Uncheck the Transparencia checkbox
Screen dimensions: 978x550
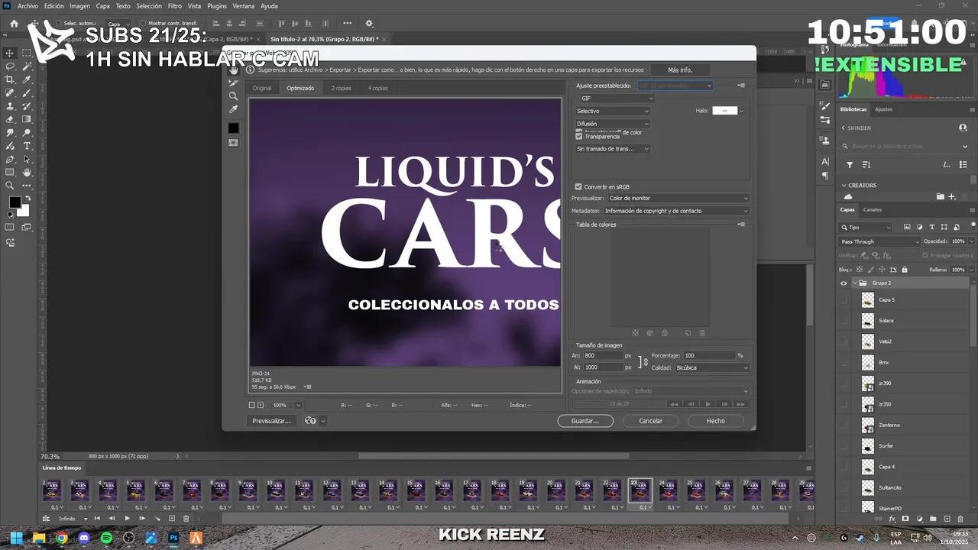pos(578,137)
